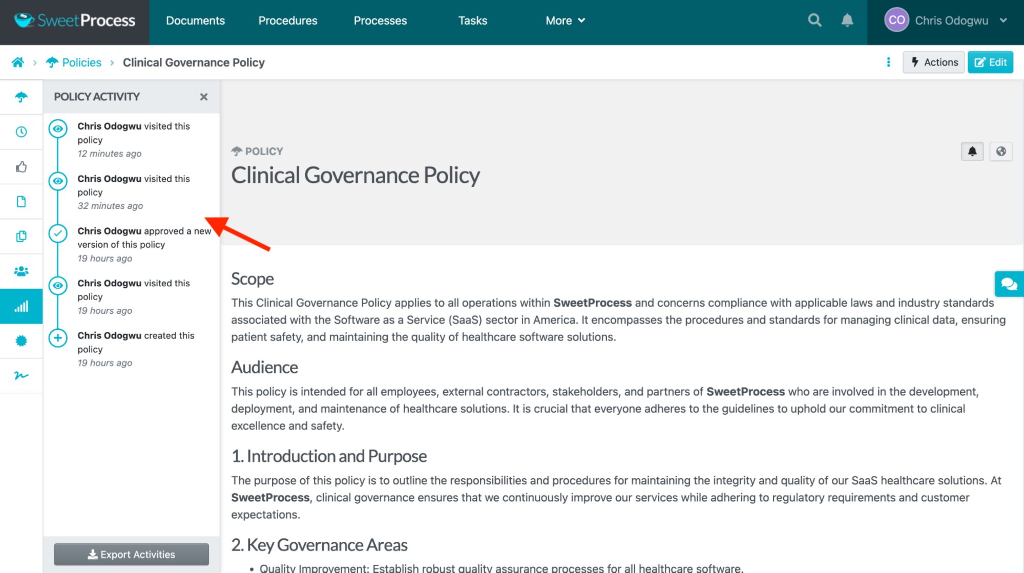This screenshot has width=1024, height=573.
Task: Select the signature icon at sidebar bottom
Action: point(21,375)
